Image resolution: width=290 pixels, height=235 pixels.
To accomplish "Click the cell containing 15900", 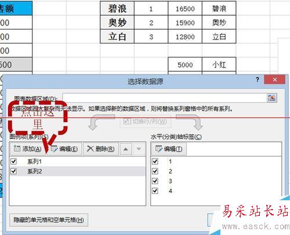I will (185, 23).
